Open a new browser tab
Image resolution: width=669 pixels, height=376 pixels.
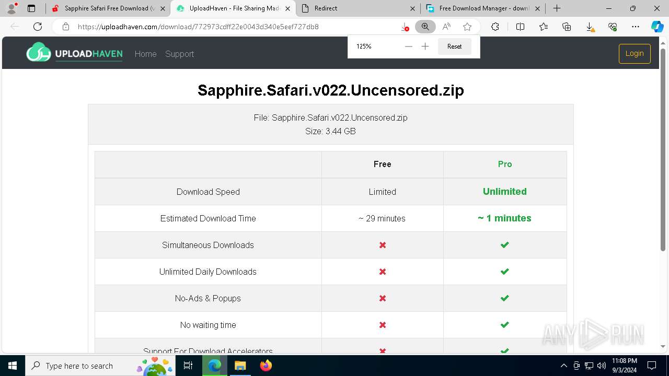[557, 8]
